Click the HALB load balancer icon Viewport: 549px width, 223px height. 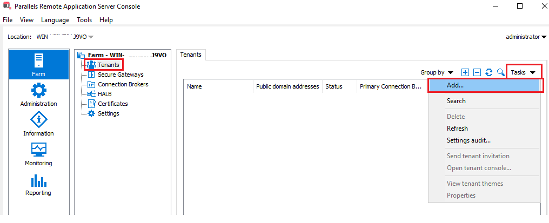click(x=91, y=94)
